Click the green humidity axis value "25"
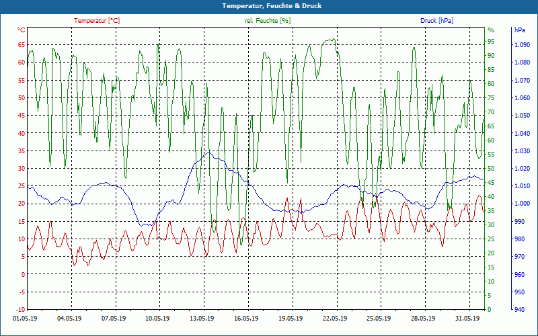 (x=491, y=239)
